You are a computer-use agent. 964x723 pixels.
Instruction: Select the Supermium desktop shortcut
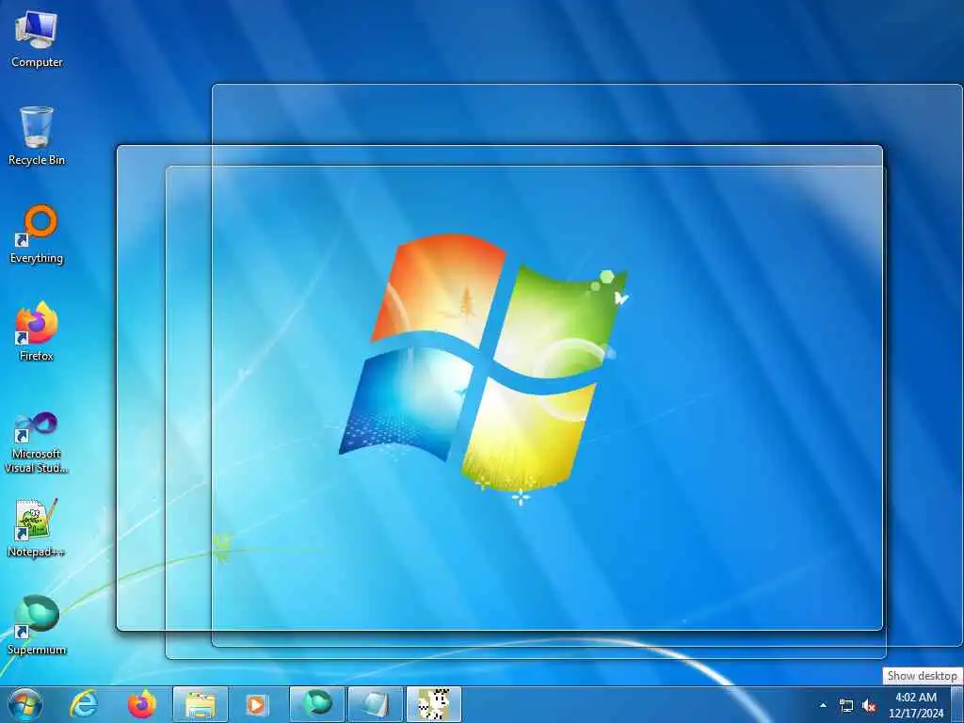37,625
